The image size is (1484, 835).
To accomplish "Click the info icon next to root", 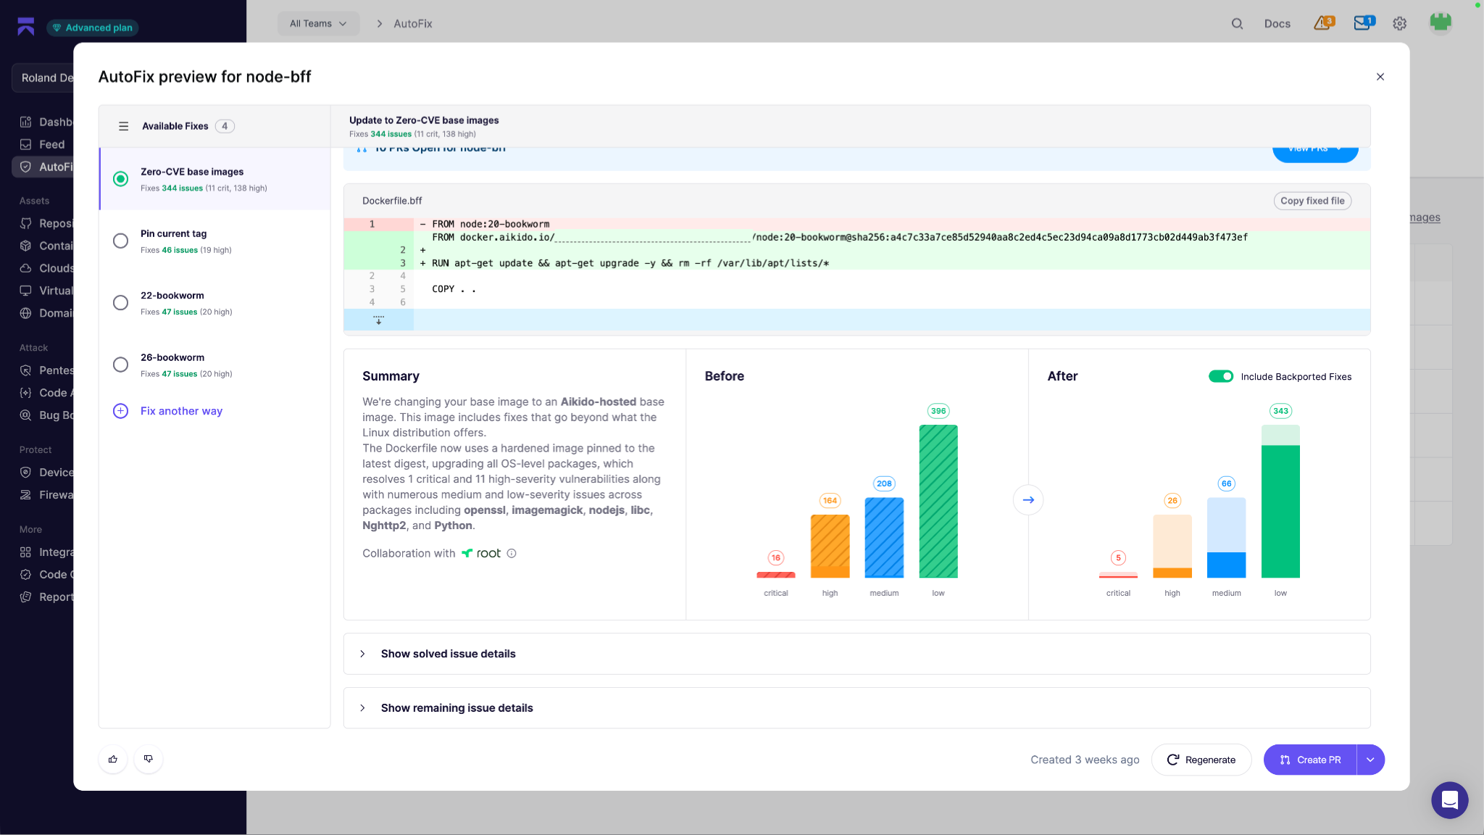I will pos(512,554).
